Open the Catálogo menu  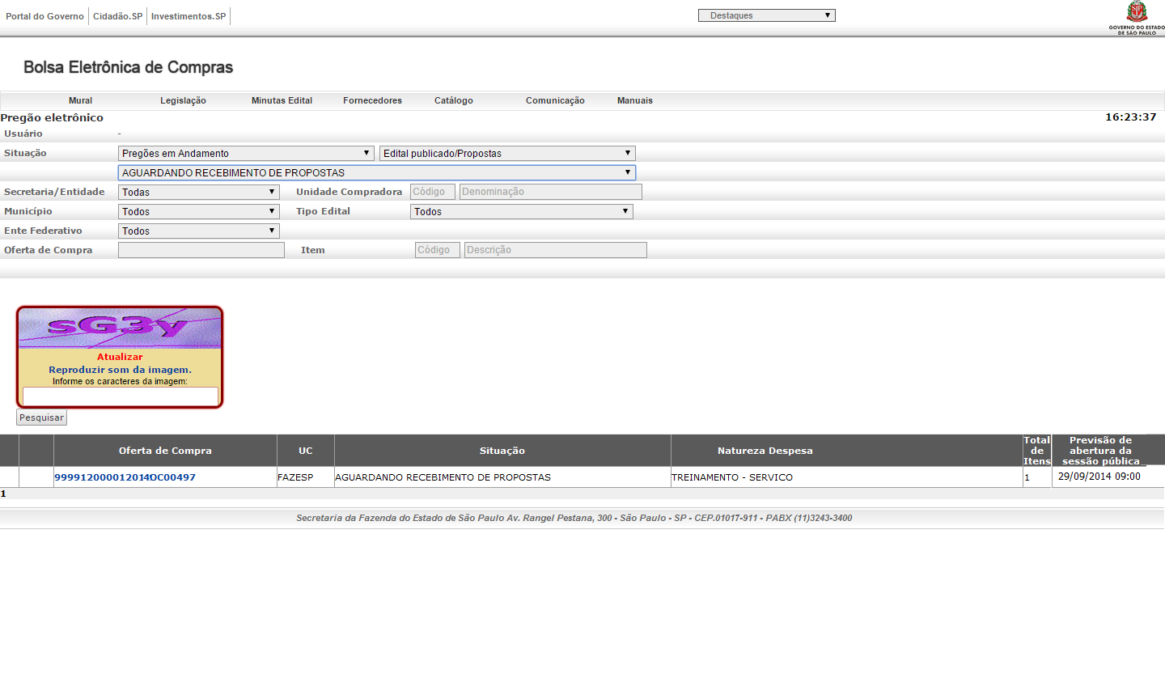[x=453, y=100]
